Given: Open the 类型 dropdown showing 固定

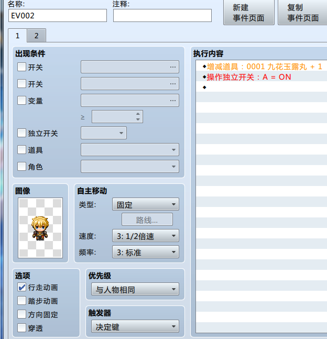Looking at the screenshot, I should [146, 204].
